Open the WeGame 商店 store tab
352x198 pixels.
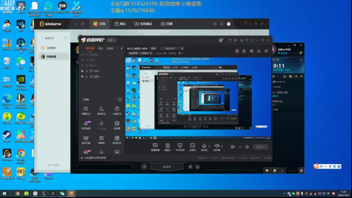(120, 24)
